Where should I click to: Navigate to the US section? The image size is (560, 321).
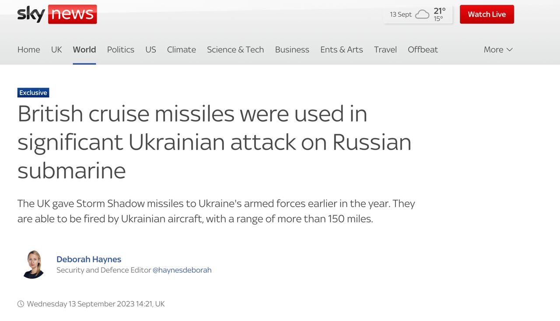(150, 49)
